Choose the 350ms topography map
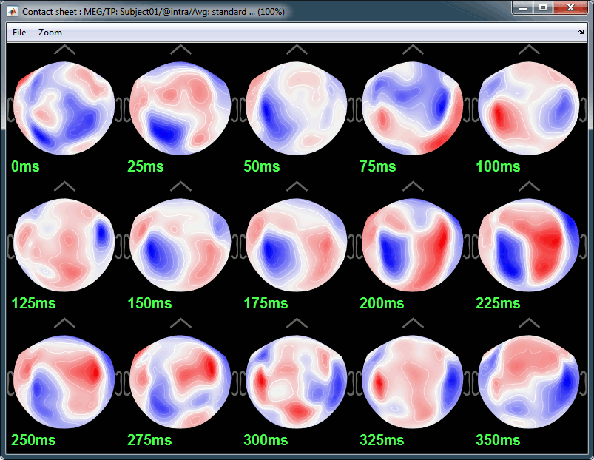Viewport: 594px width, 460px height. pos(529,382)
